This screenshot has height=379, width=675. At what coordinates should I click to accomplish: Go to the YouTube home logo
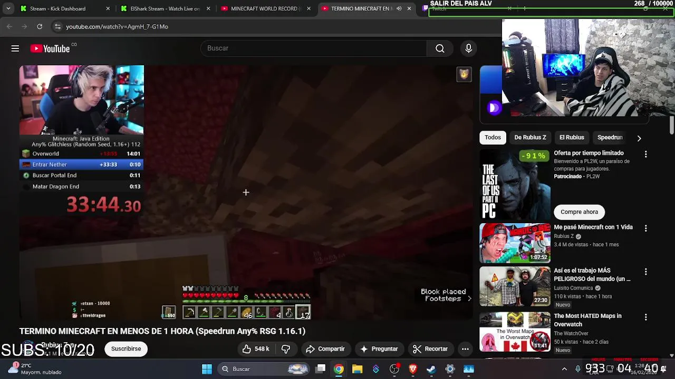point(50,48)
